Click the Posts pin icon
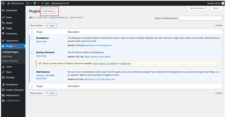The image size is (226, 117). point(3,17)
